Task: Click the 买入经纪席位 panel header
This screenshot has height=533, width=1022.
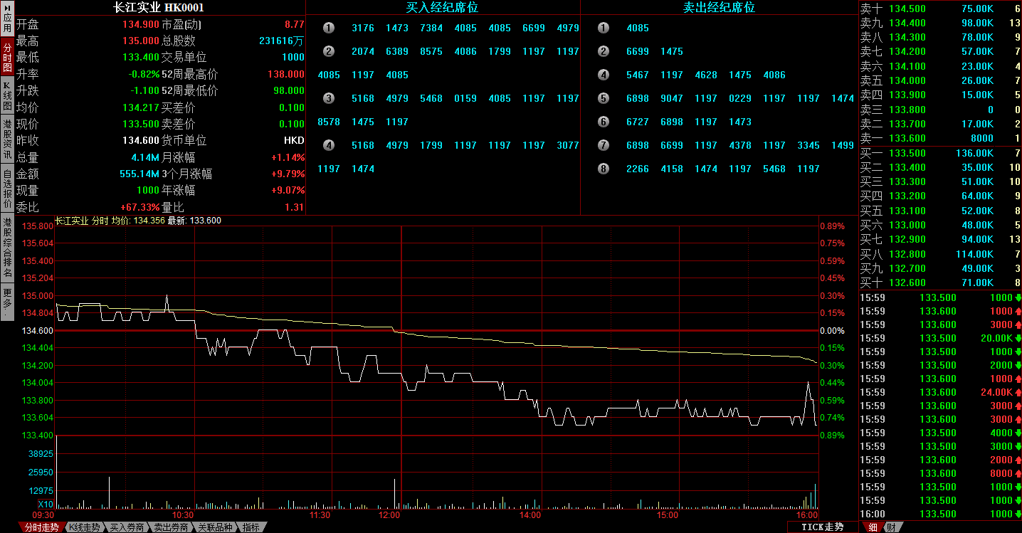Action: point(442,8)
